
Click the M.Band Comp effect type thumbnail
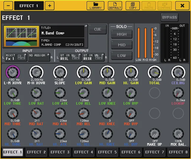point(22,36)
